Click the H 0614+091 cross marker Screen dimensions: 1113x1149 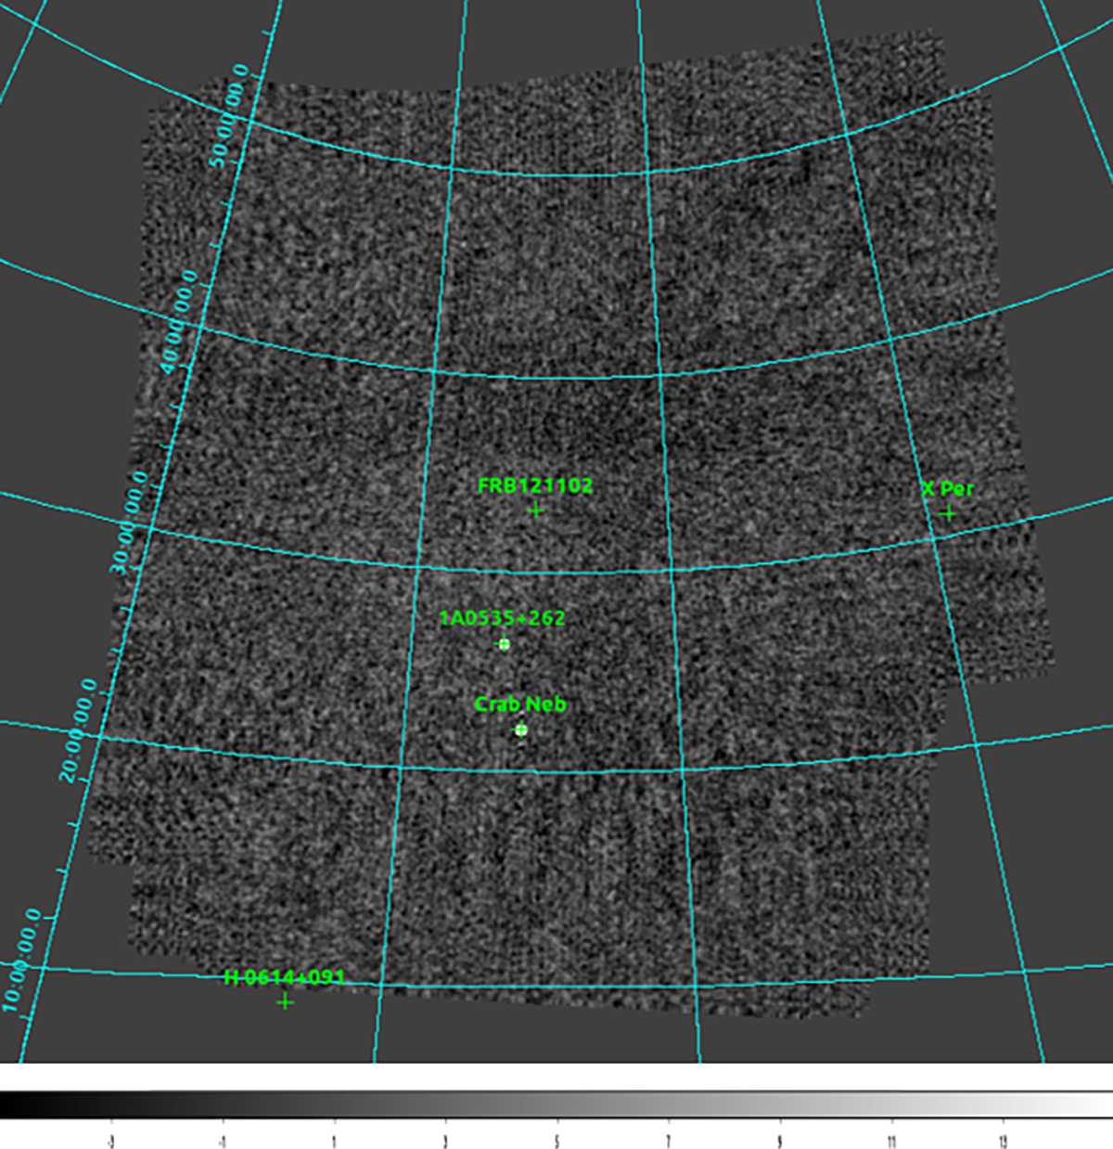(285, 1001)
